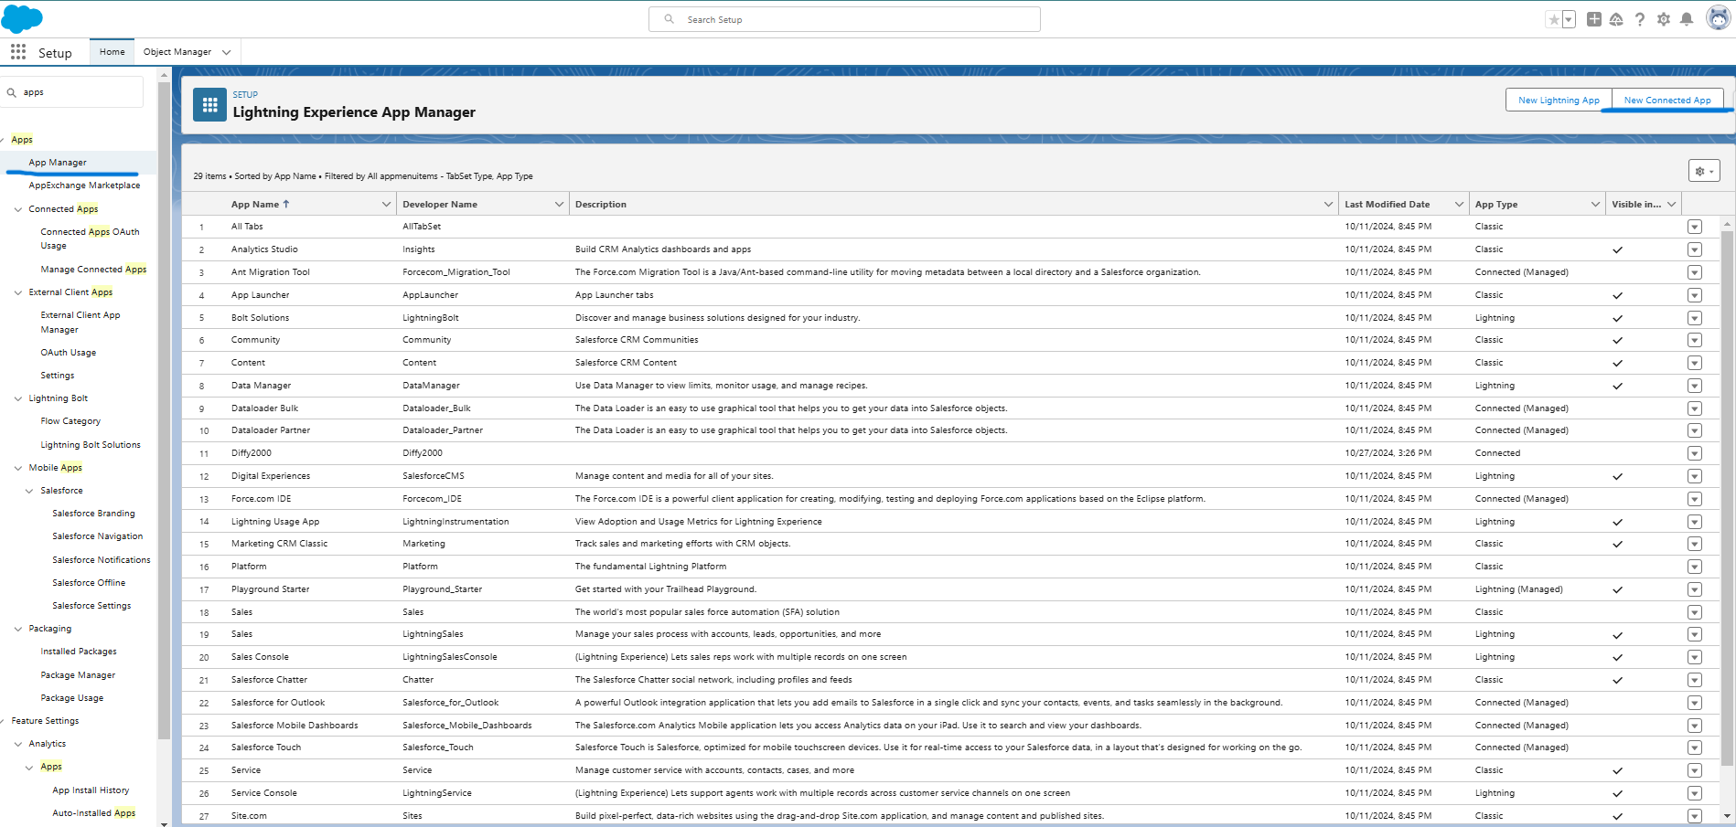The image size is (1736, 827).
Task: Click the New Lightning App button
Action: click(x=1559, y=101)
